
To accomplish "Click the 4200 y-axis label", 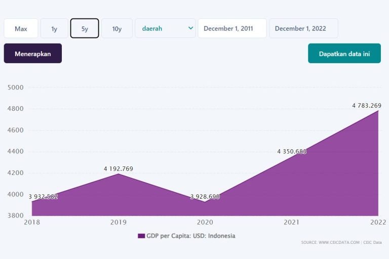I will click(x=15, y=172).
